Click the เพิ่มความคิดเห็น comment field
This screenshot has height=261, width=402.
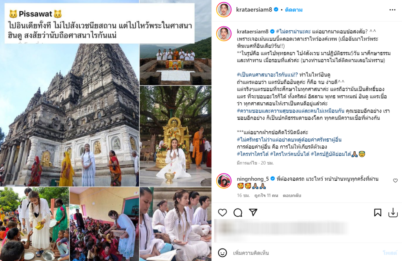click(x=305, y=253)
